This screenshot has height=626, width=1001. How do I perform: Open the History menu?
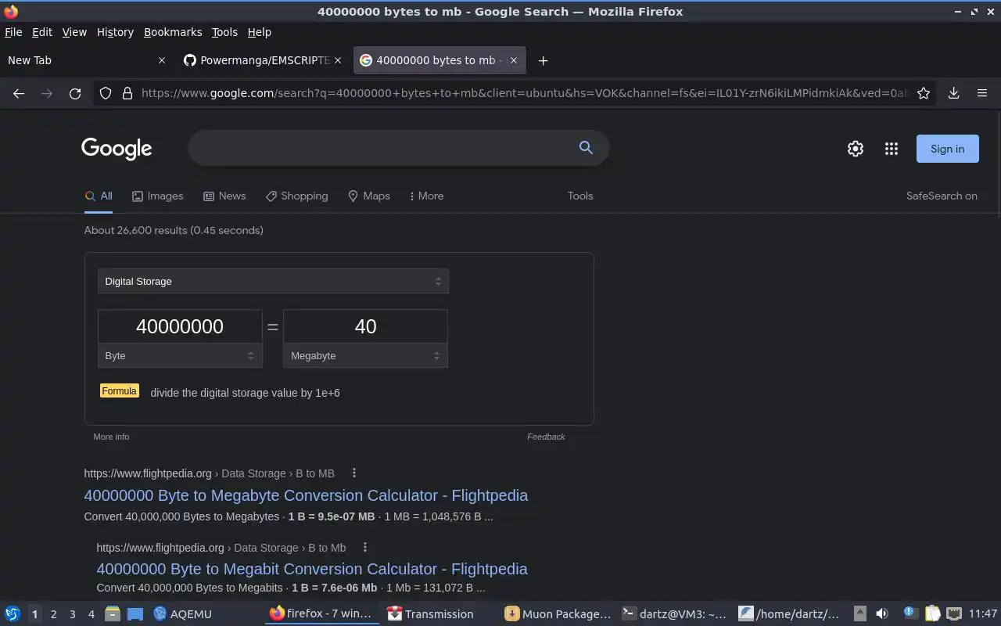[x=115, y=32]
